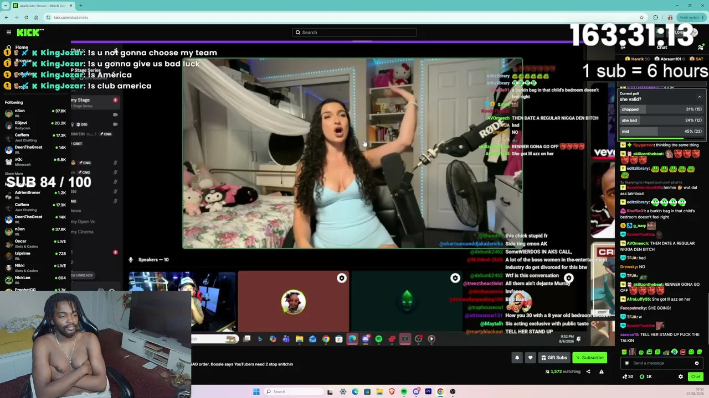709x398 pixels.
Task: Open File Explorer from the taskbar
Action: coord(379,391)
